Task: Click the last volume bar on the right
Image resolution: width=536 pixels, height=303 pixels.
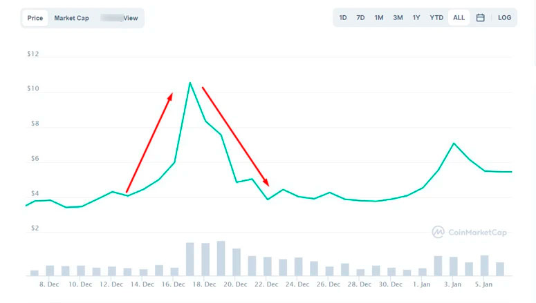Action: pyautogui.click(x=500, y=268)
